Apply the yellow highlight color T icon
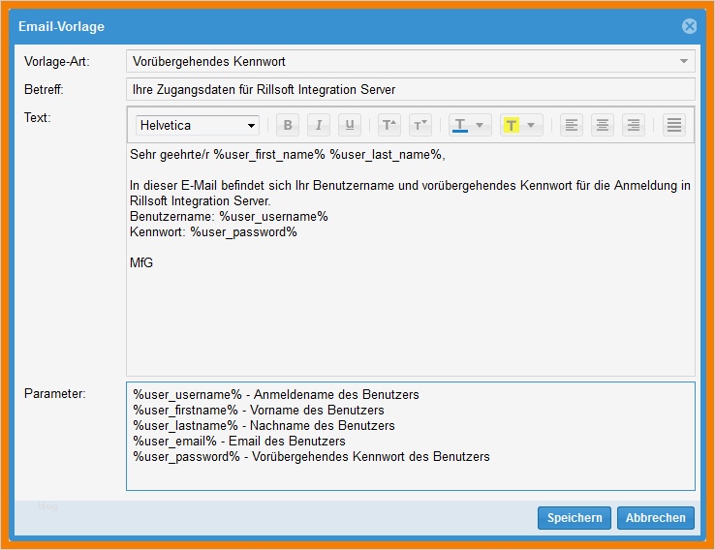 point(512,125)
